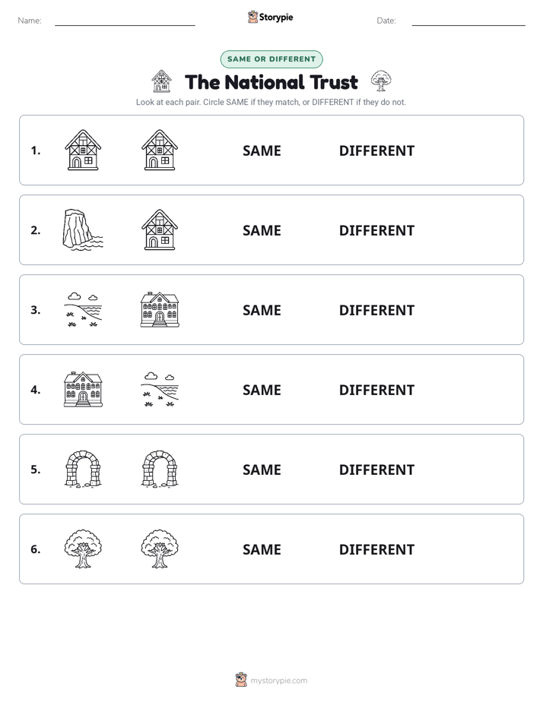Click the coast landscape icon in row 4

(160, 389)
